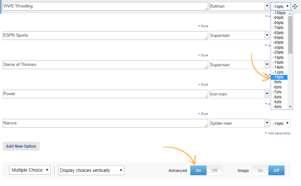The height and width of the screenshot is (186, 301).
Task: Turn Advanced mode On
Action: (x=198, y=170)
